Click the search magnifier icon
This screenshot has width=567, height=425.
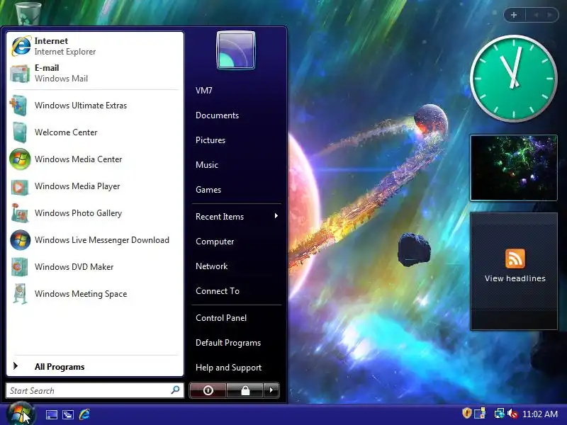click(175, 390)
